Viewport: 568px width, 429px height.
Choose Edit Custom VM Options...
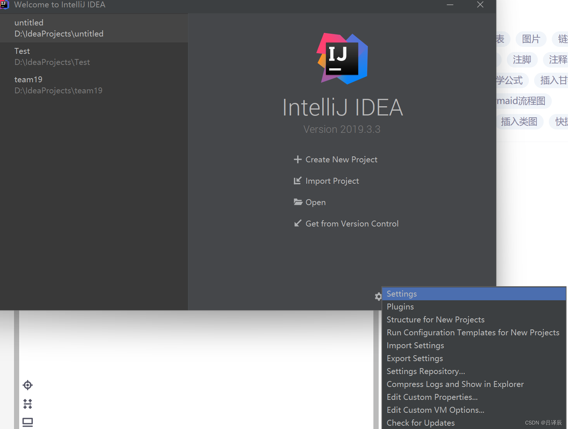tap(474, 410)
